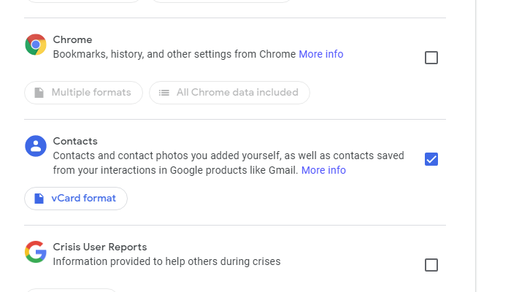Open the Multiple formats chip
This screenshot has height=292, width=519.
click(83, 93)
